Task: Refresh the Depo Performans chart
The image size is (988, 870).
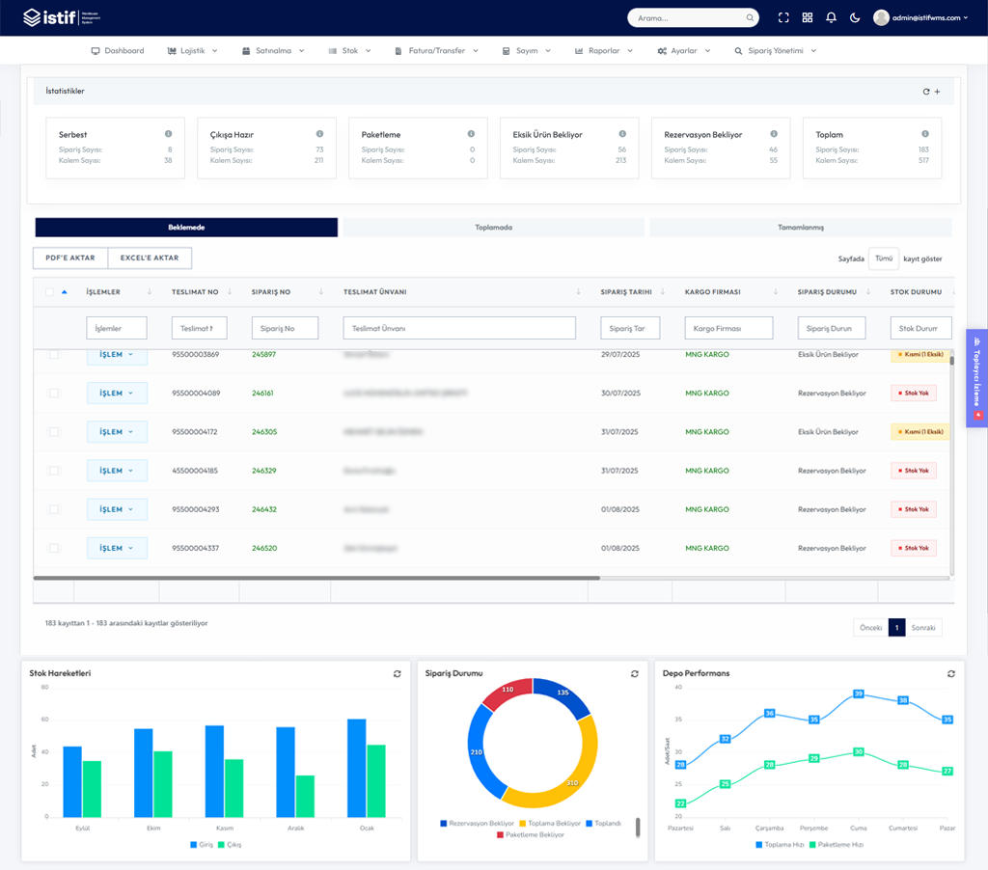Action: pyautogui.click(x=950, y=673)
